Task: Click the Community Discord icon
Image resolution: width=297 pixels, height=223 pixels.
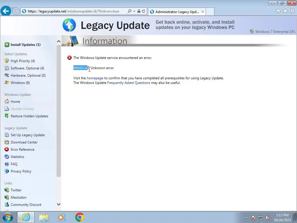Action: click(7, 204)
